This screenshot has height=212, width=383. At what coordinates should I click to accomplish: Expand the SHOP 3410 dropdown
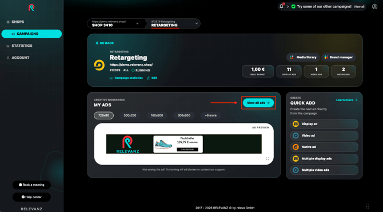(115, 23)
